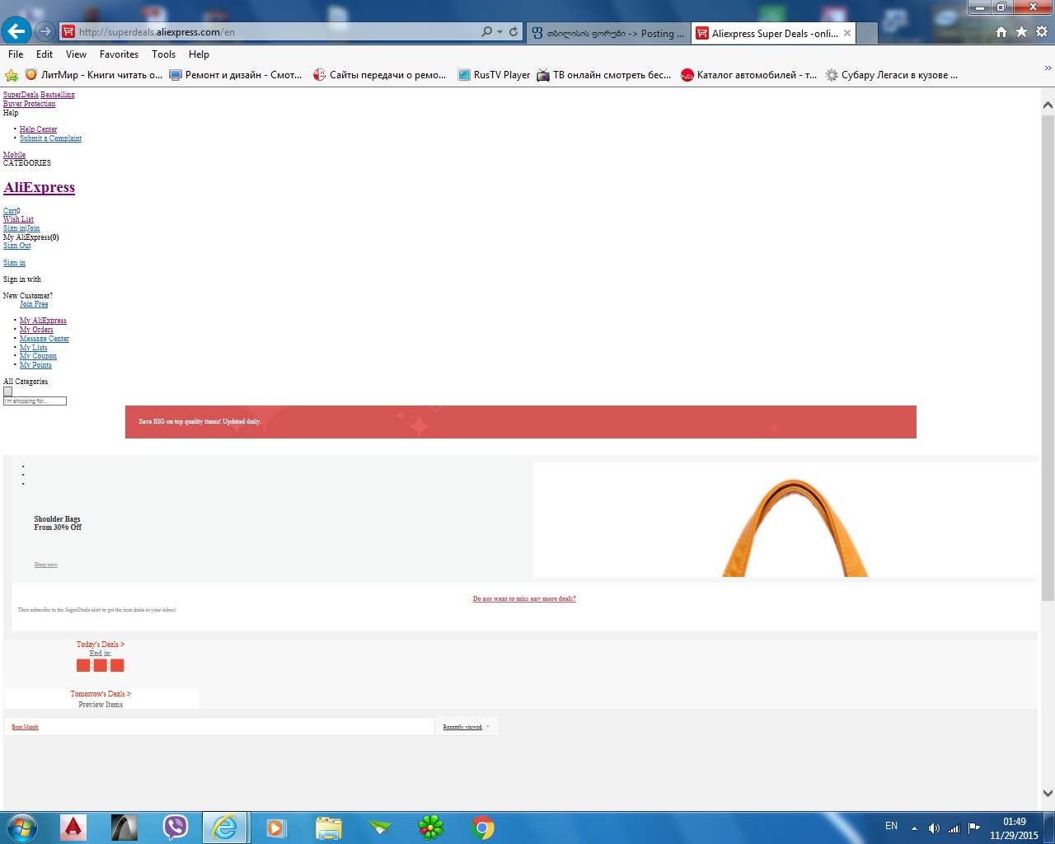Image resolution: width=1055 pixels, height=844 pixels.
Task: Select the Aliexpress Super Deals tab
Action: coord(774,34)
